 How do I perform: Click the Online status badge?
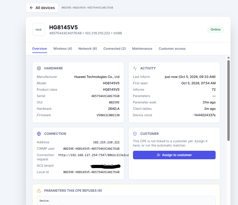(x=216, y=30)
